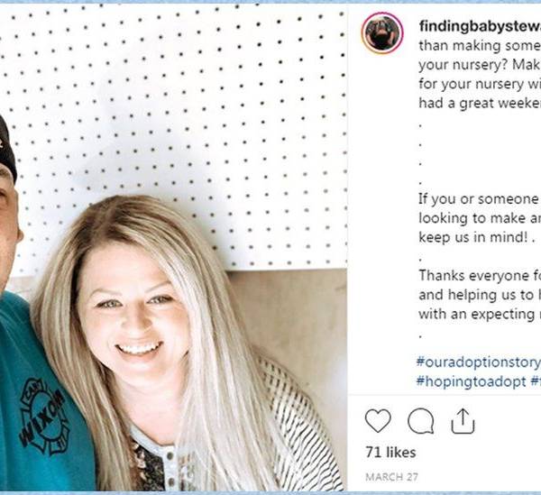This screenshot has width=541, height=495.
Task: Like the post with the heart icon
Action: pos(378,420)
